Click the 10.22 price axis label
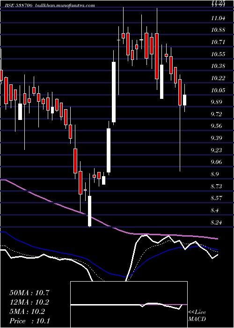The height and width of the screenshot is (328, 234). point(218,79)
